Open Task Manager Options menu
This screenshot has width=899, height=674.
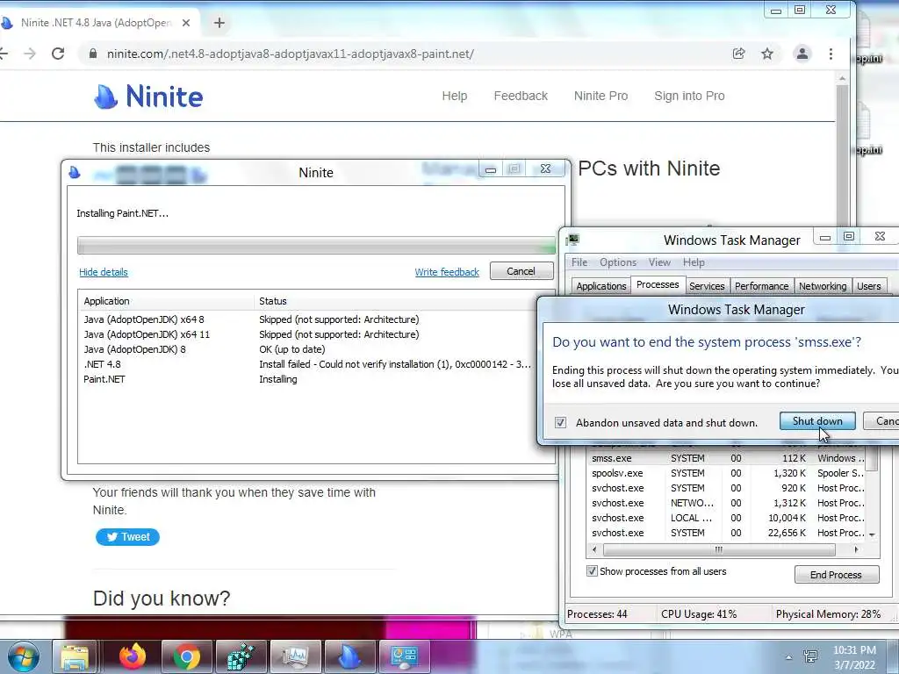(x=618, y=262)
